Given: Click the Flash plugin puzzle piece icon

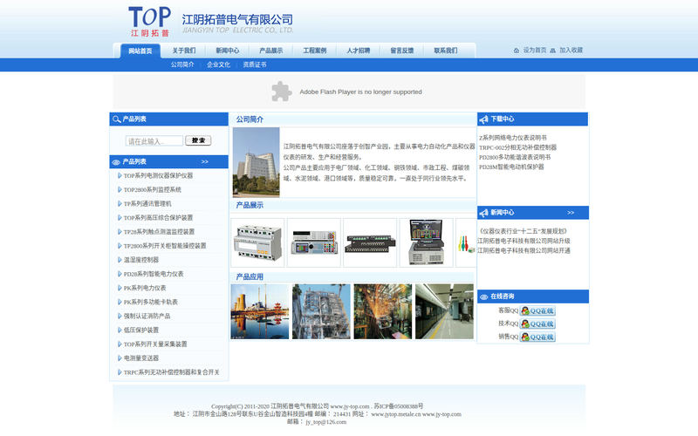Looking at the screenshot, I should (x=281, y=92).
